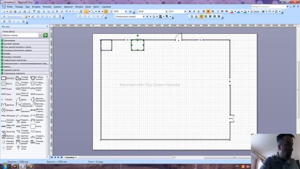Select the Ellipse drawing tool

point(85,16)
